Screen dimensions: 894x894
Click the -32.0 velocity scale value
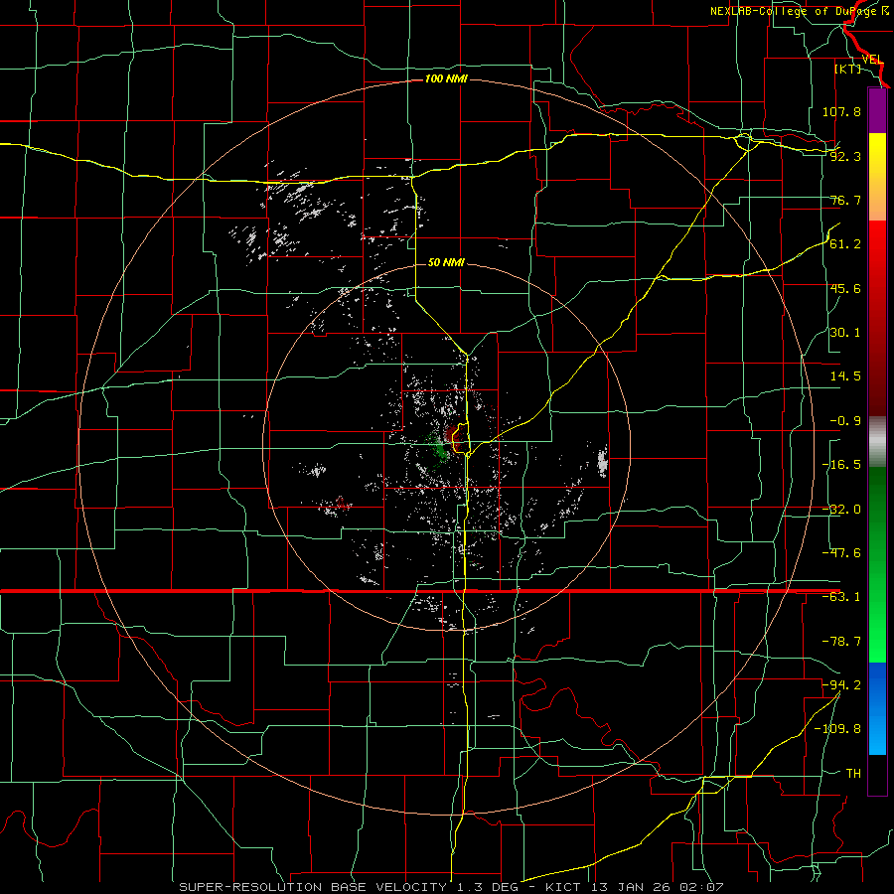[x=841, y=510]
